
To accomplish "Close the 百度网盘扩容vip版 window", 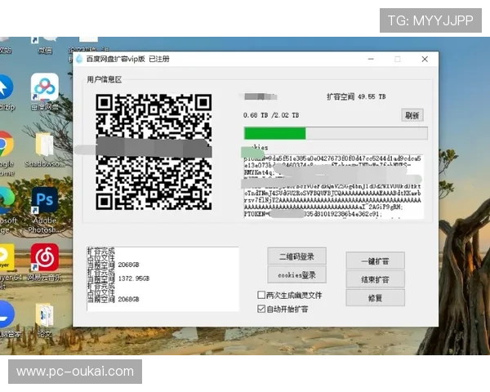I will tap(425, 59).
